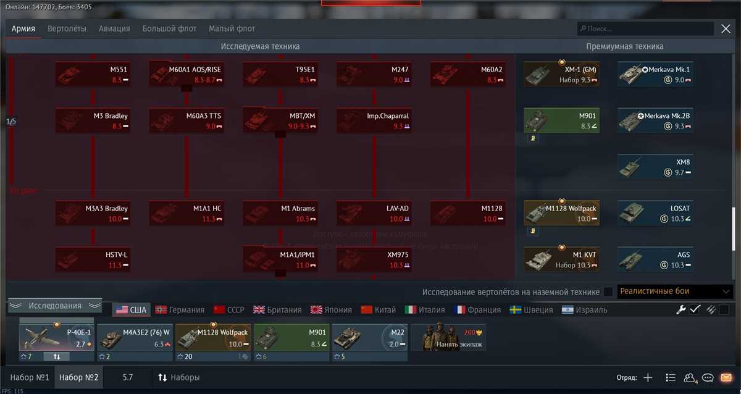
Task: Open the chat bubble icon
Action: click(x=708, y=377)
